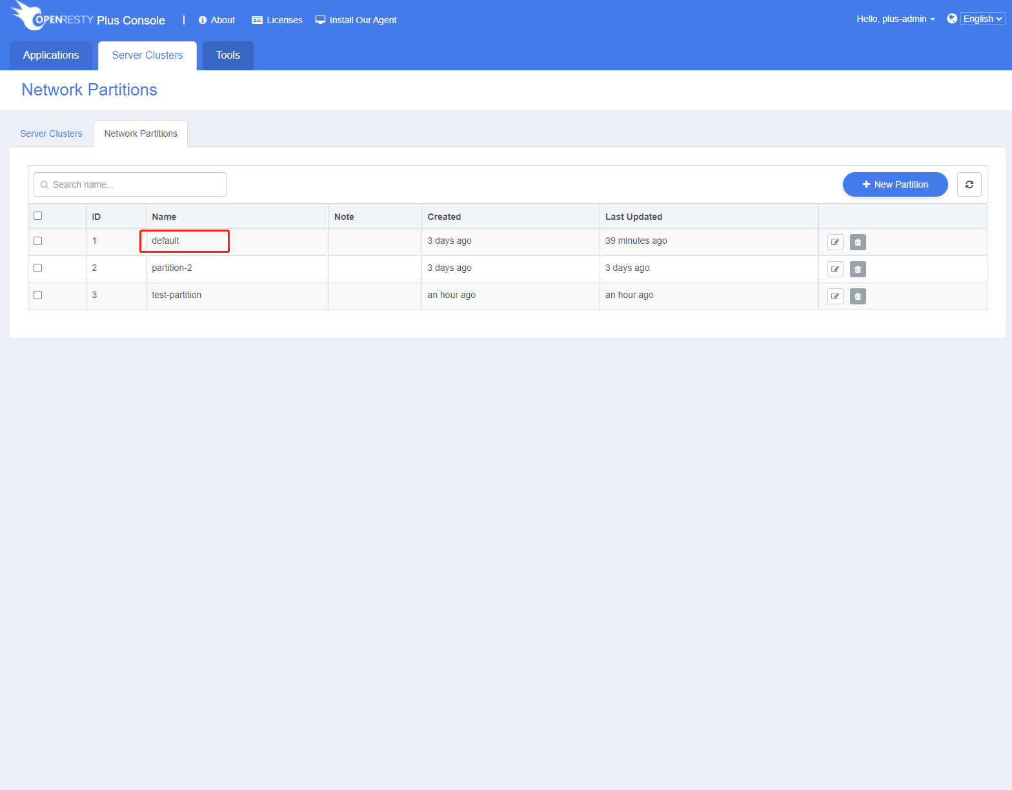Viewport: 1012px width, 790px height.
Task: Click the default partition name
Action: (165, 241)
